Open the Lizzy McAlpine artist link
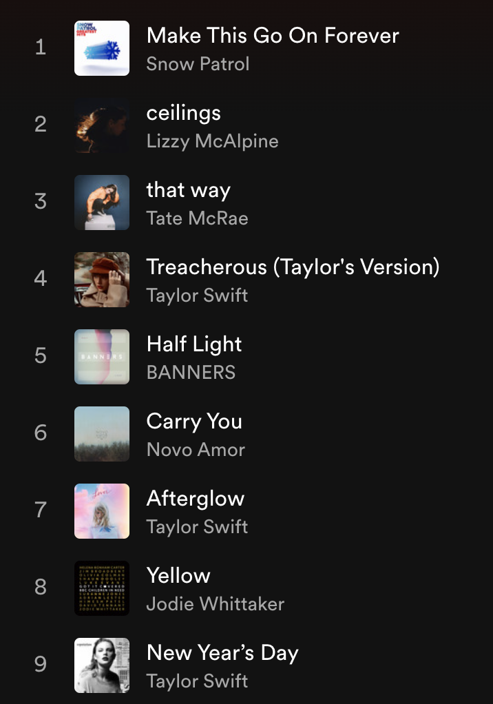The image size is (493, 704). point(213,141)
